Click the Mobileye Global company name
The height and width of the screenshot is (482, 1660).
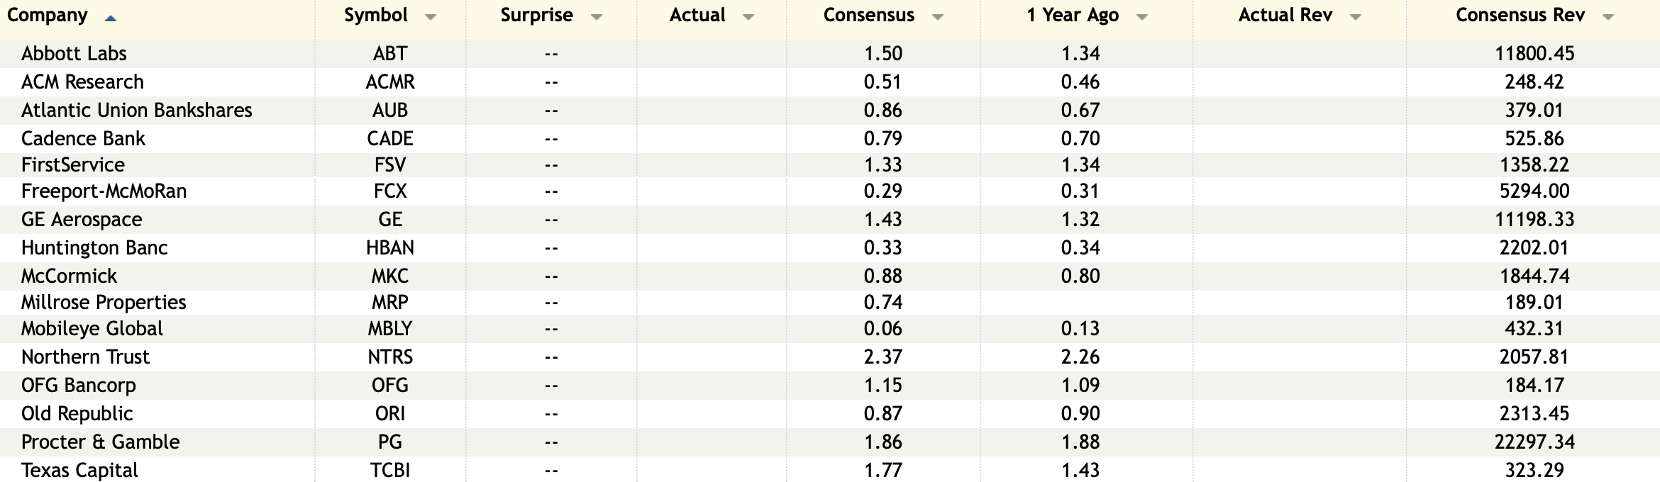pyautogui.click(x=92, y=329)
